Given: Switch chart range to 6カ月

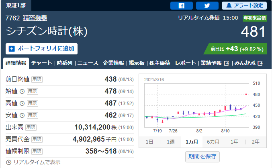Looking at the screenshot, I should point(213,142).
